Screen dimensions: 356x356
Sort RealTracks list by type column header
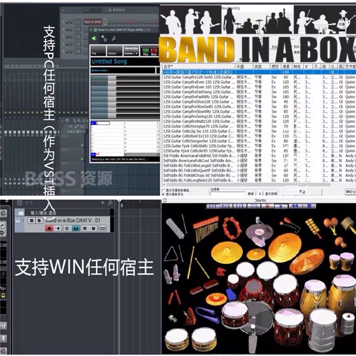261,67
